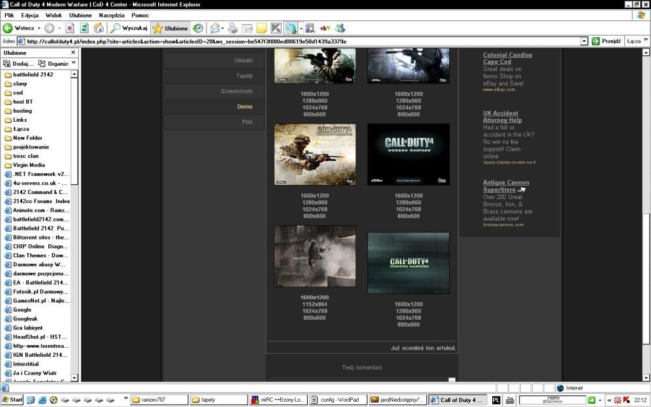Open the battlefield 2142 favorites folder
The height and width of the screenshot is (407, 651).
33,74
